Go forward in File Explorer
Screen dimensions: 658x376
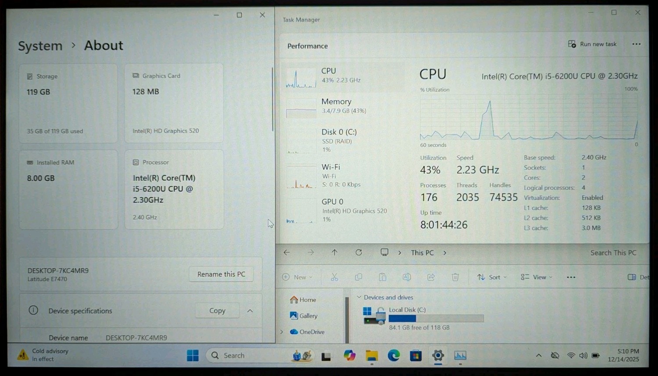311,253
